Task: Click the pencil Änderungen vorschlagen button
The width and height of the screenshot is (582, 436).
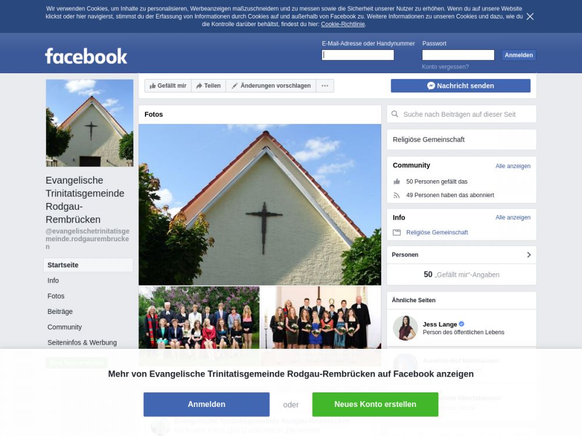Action: 271,85
